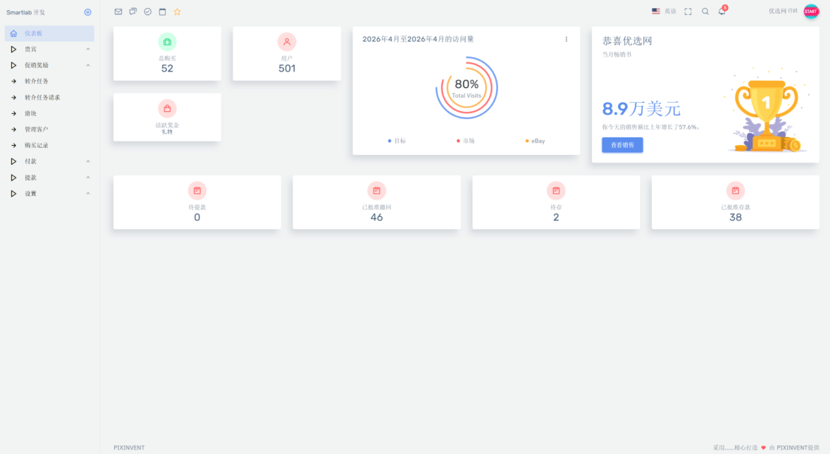
Task: Open the calendar icon in top toolbar
Action: click(x=162, y=12)
